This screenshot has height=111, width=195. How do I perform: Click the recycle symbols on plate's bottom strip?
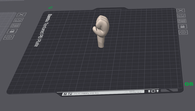pos(153,91)
